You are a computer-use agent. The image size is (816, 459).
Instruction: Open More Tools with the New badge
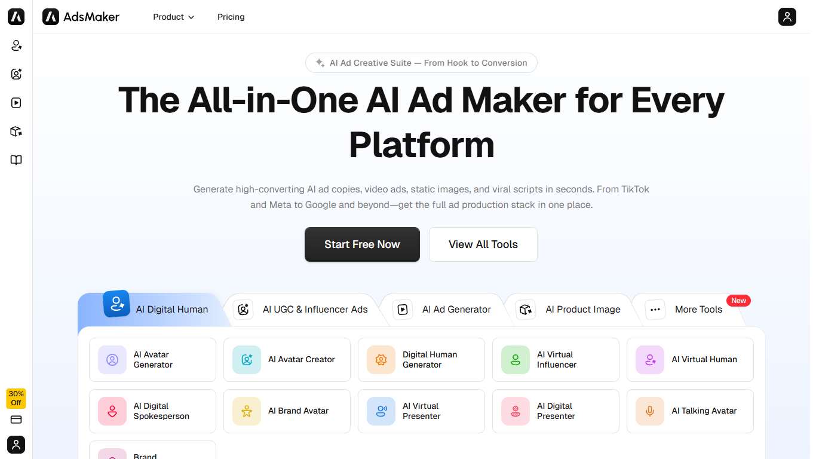pos(698,309)
